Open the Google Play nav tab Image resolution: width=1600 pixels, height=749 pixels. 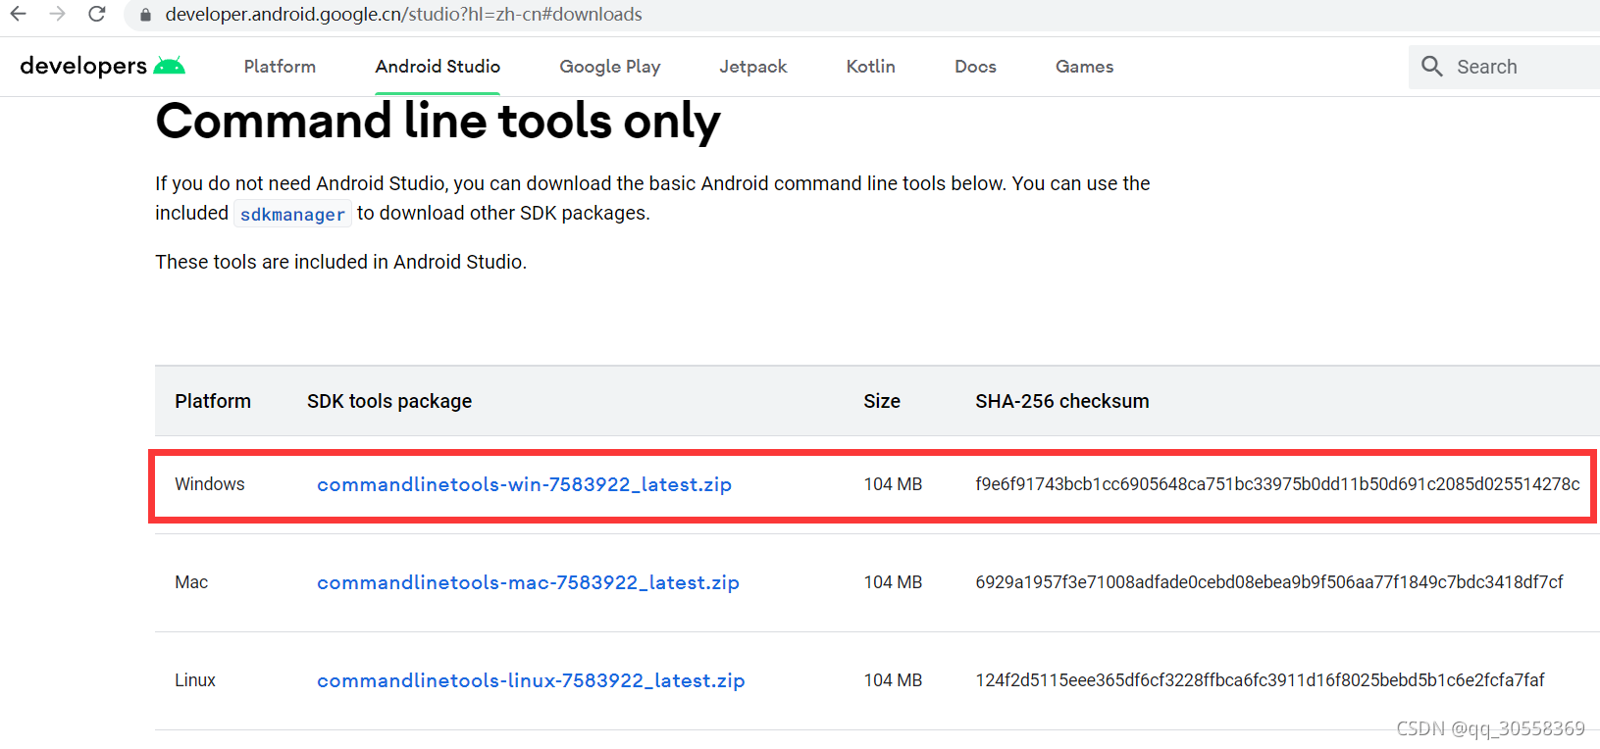[x=610, y=67]
